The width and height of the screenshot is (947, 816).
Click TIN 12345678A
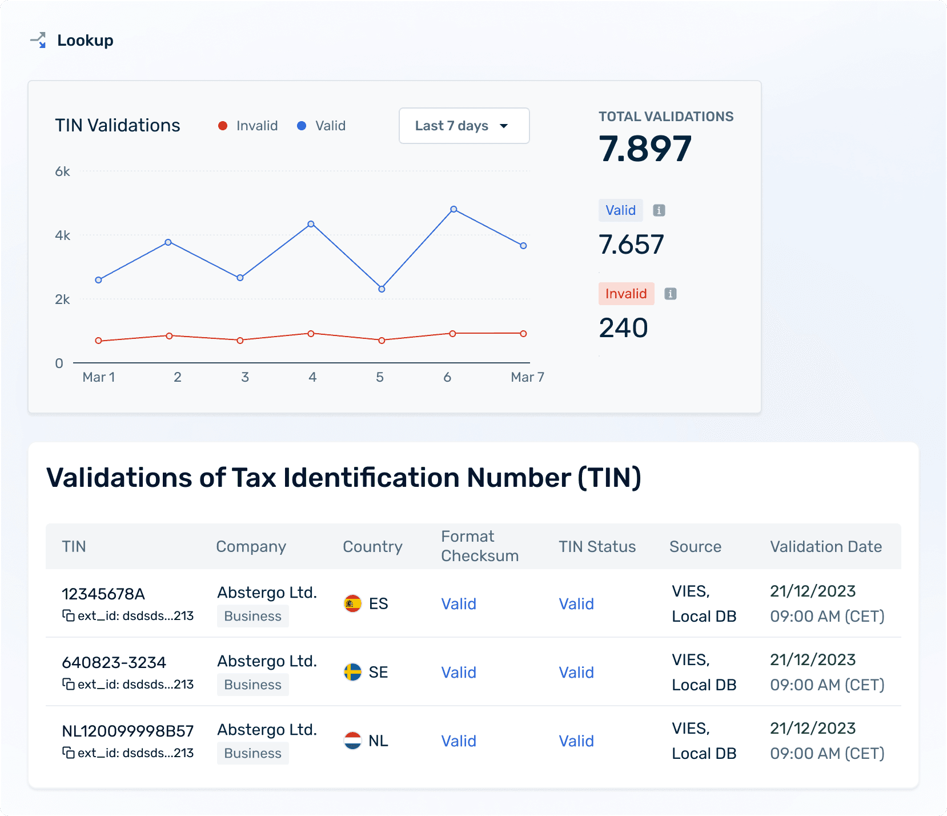click(103, 594)
